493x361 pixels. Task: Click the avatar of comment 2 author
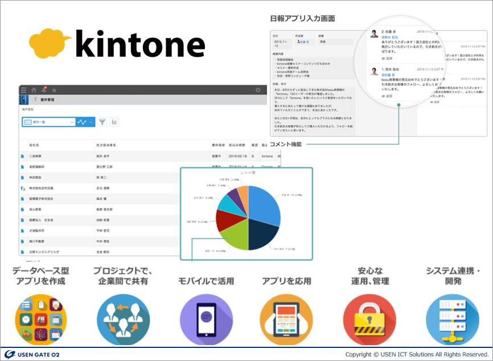(374, 34)
